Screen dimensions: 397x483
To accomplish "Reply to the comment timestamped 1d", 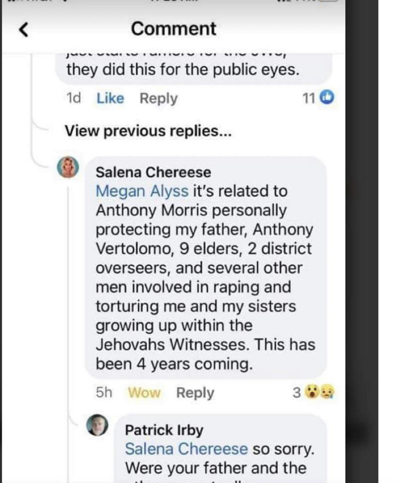I will pyautogui.click(x=158, y=98).
